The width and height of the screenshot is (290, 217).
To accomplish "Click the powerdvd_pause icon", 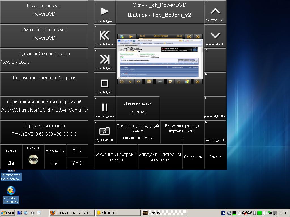I will [x=105, y=107].
